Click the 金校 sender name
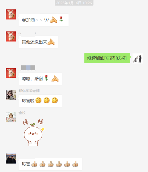Screen dimensions: 148x172 point(22,113)
